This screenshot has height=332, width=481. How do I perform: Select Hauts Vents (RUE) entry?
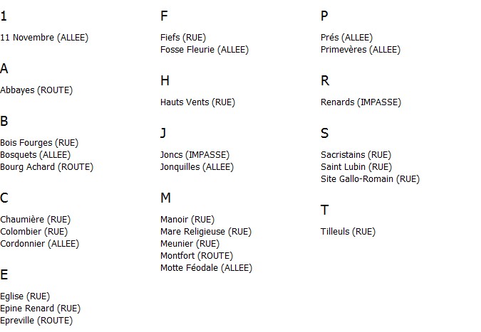click(x=198, y=102)
